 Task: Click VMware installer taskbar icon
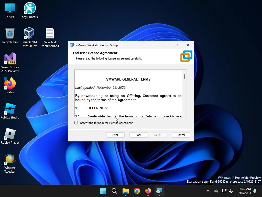coord(159,191)
